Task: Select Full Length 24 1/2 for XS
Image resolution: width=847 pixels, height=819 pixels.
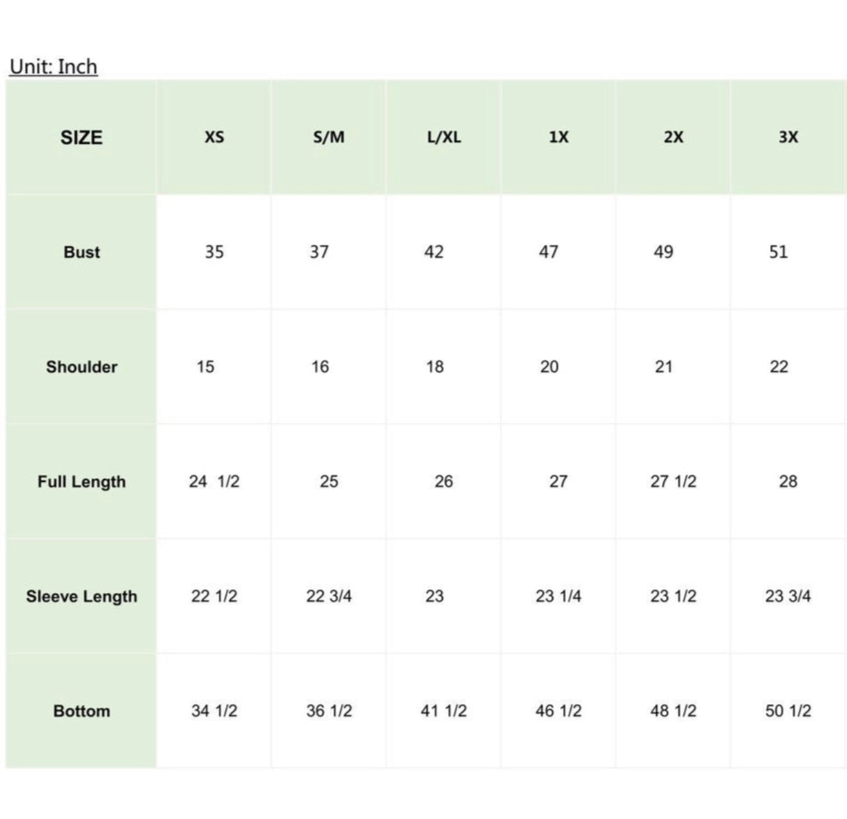Action: (214, 481)
